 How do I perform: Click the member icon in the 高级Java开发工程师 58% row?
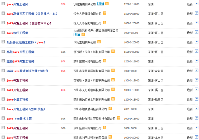tap(113, 51)
